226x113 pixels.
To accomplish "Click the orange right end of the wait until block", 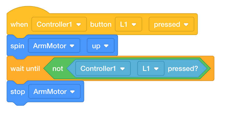I will (212, 68).
